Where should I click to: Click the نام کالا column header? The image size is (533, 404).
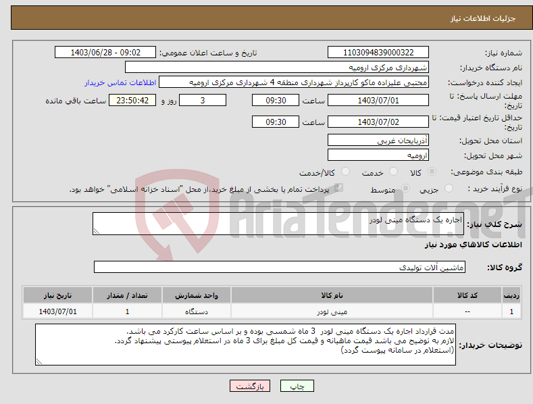(332, 295)
